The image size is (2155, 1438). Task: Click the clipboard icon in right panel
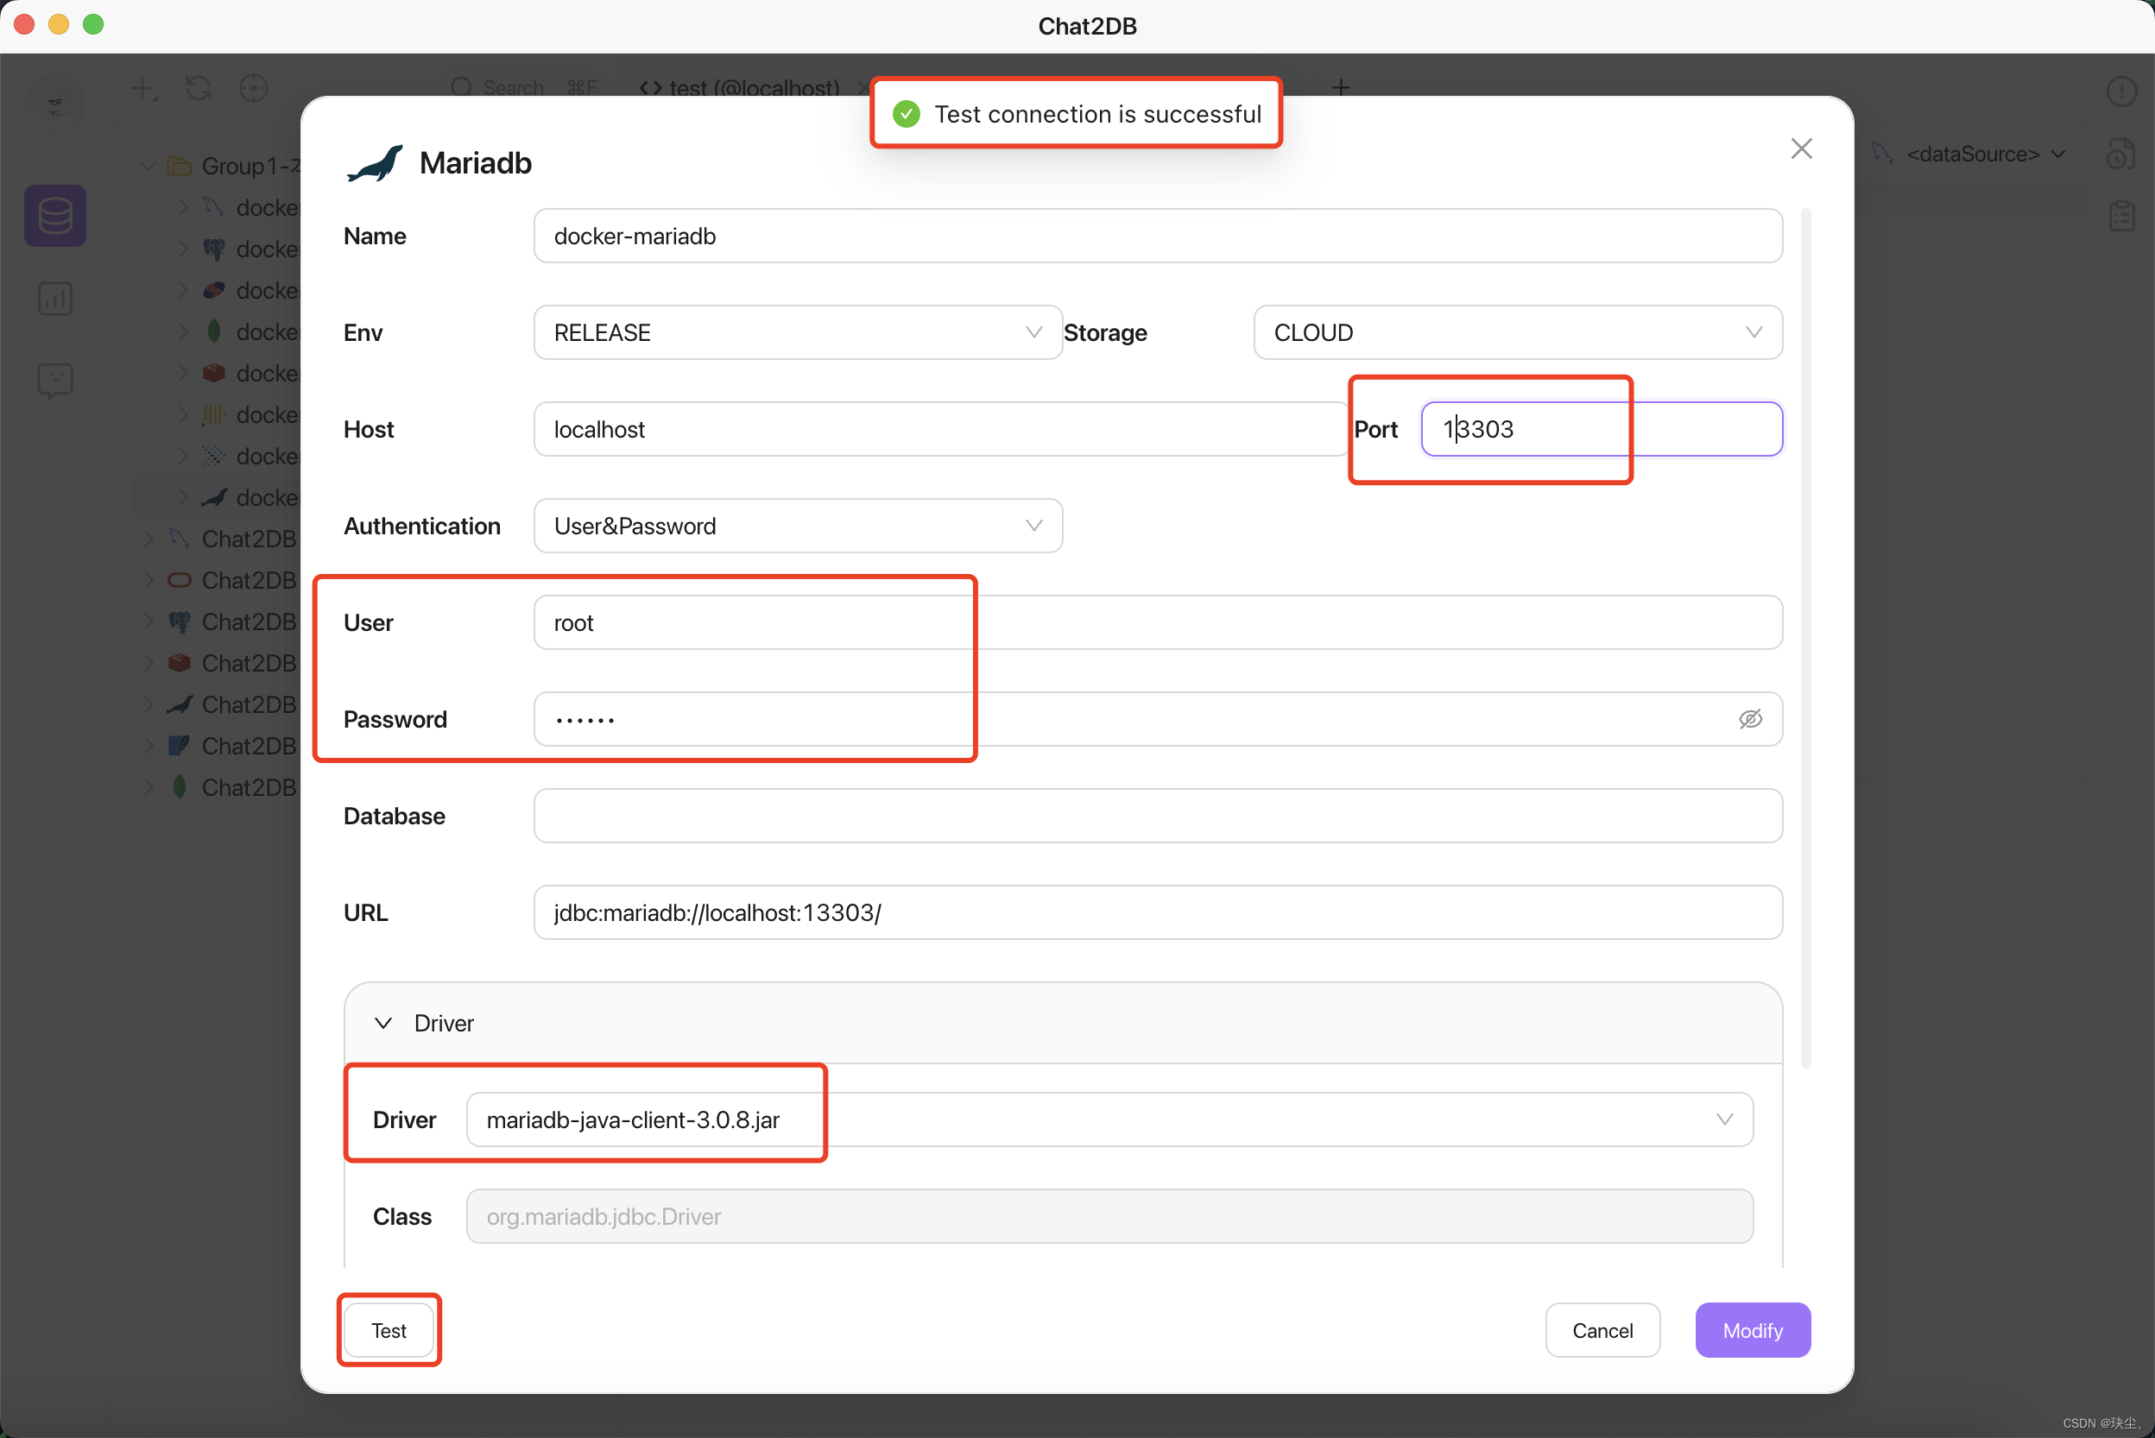pyautogui.click(x=2121, y=217)
